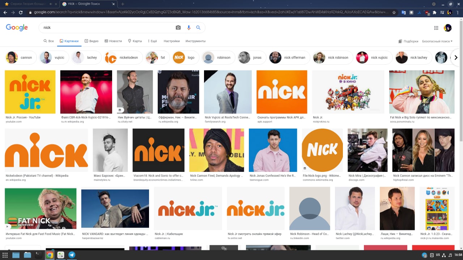This screenshot has height=260, width=463.
Task: Select the Картинки tab
Action: tap(69, 41)
